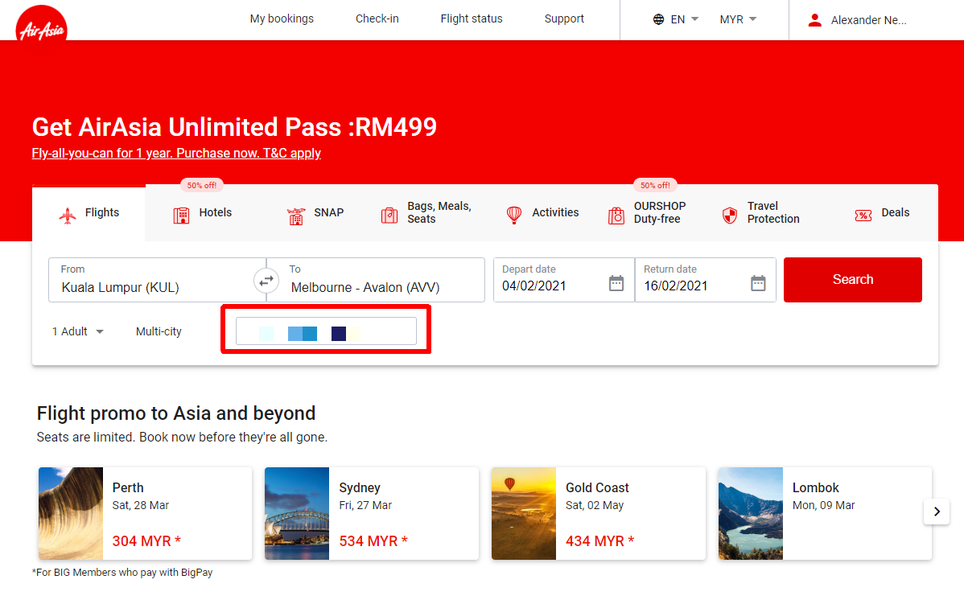
Task: Click the AirAsia logo
Action: (41, 24)
